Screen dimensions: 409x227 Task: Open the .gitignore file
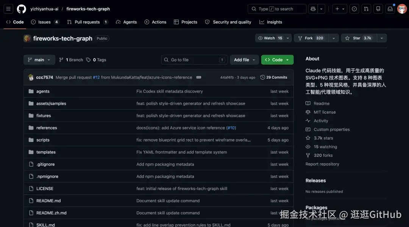[x=45, y=164]
